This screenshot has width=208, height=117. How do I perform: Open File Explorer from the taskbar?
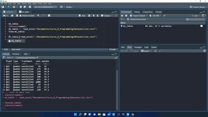click(99, 114)
